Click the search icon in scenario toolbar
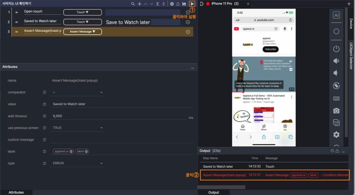Viewport: 355px width, 195px height. pos(133,4)
